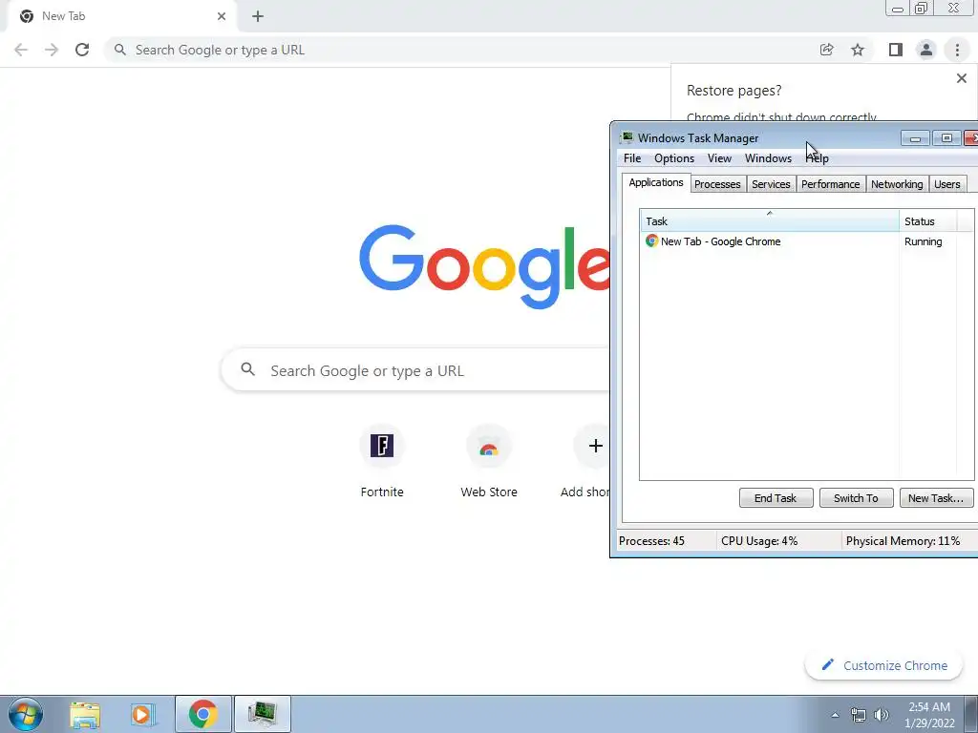This screenshot has width=978, height=733.
Task: Switch to the Users tab
Action: tap(946, 184)
